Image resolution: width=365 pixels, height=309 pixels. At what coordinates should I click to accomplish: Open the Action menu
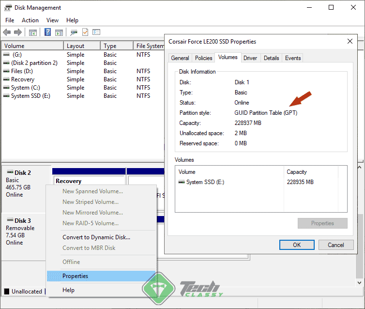coord(30,20)
